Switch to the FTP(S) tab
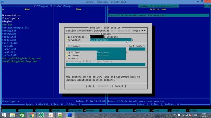This screenshot has width=211, height=118. coord(136,30)
